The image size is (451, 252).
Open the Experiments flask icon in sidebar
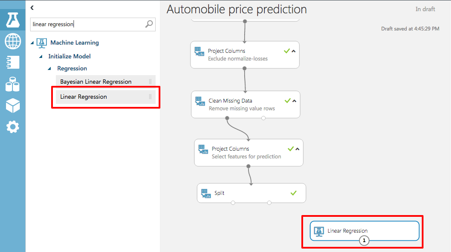tap(12, 20)
